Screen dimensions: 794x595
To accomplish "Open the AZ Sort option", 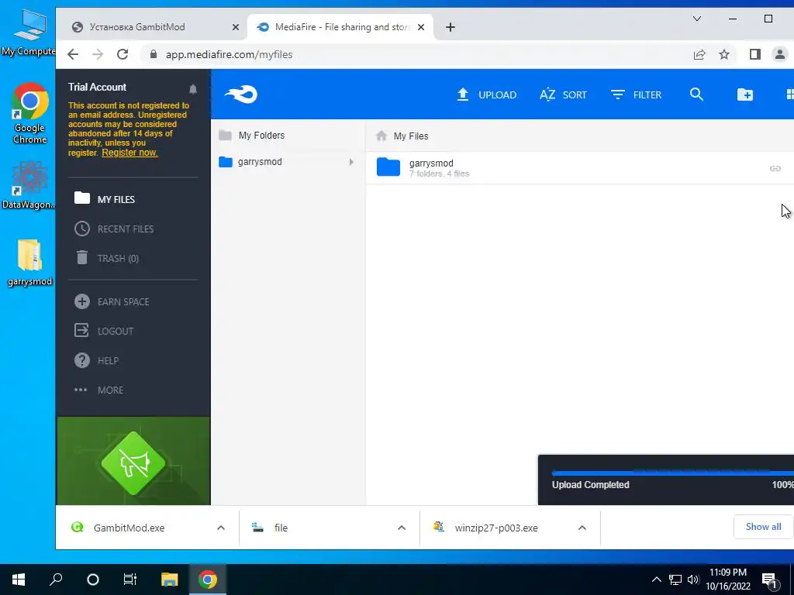I will point(563,95).
